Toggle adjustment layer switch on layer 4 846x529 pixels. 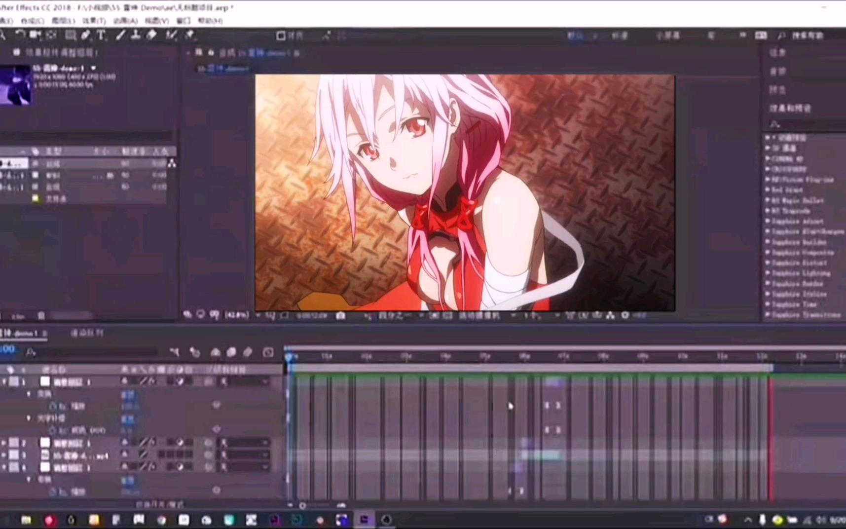click(x=180, y=466)
